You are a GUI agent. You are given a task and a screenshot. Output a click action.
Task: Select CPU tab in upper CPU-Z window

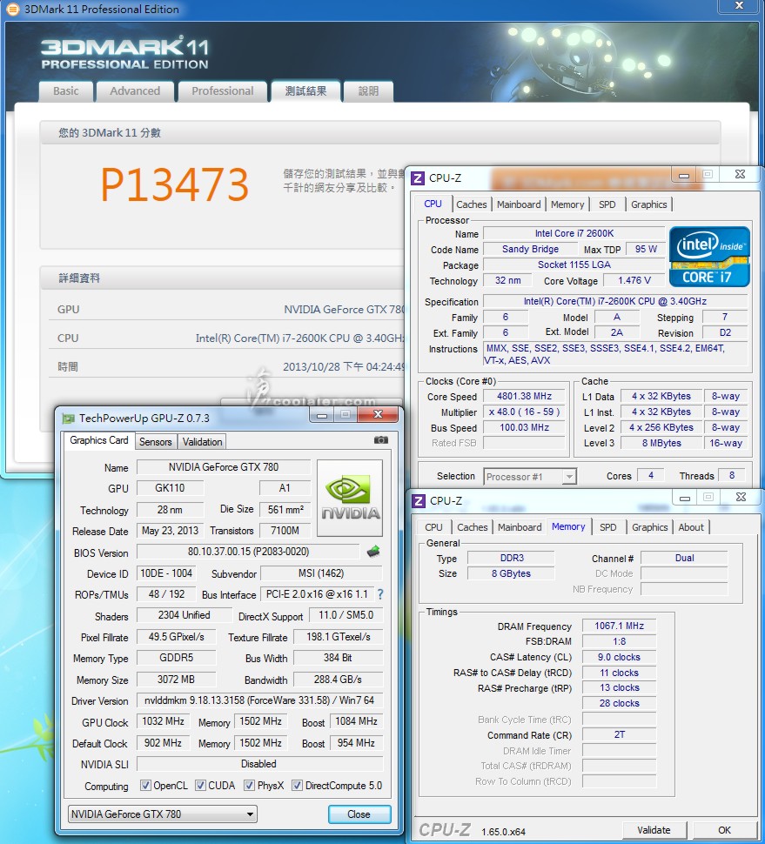[433, 204]
